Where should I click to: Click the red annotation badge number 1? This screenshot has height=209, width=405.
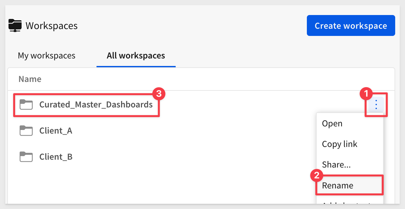click(x=366, y=94)
